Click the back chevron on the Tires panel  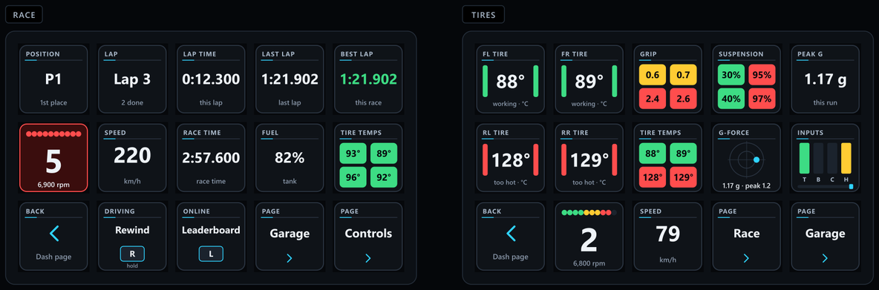tap(511, 233)
